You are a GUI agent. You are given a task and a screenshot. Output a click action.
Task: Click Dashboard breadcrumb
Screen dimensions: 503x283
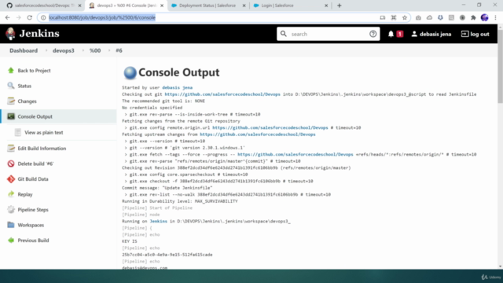(x=24, y=50)
